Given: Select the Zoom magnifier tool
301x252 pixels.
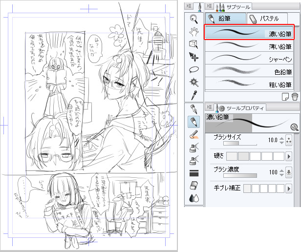Looking at the screenshot, I should (194, 19).
